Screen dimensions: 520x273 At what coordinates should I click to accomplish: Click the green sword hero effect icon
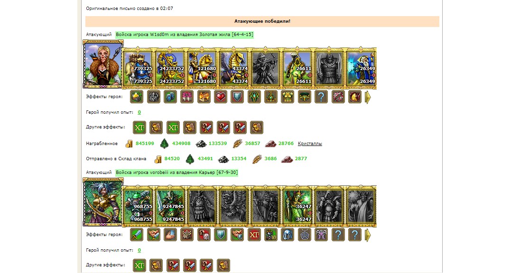click(x=137, y=235)
